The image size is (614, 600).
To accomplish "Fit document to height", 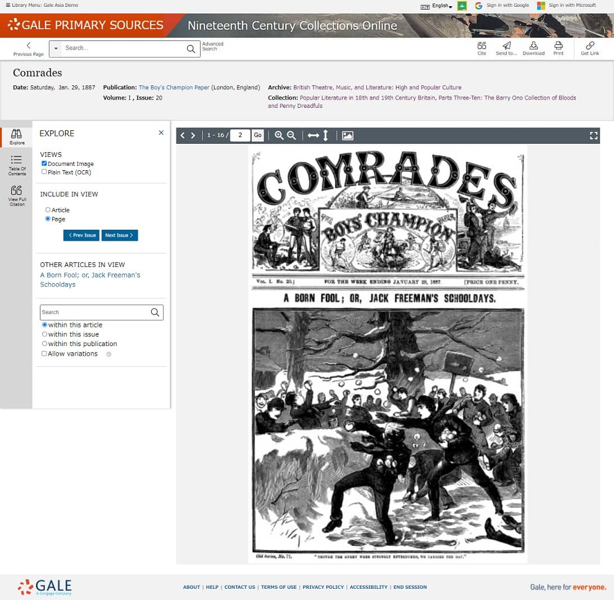I will coord(325,135).
